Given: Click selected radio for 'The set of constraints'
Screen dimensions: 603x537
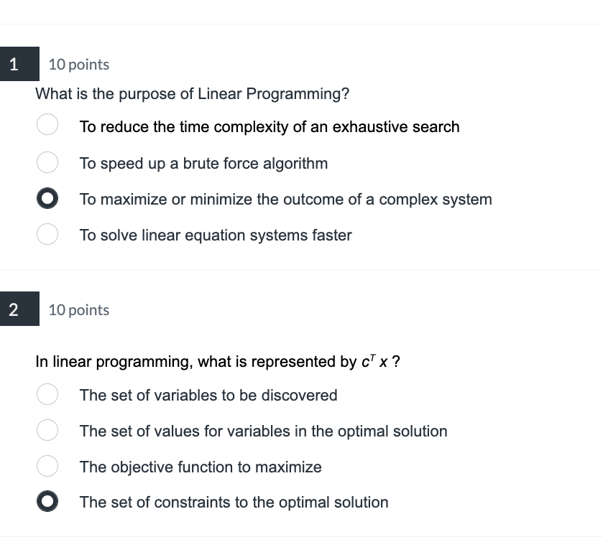Looking at the screenshot, I should [47, 501].
